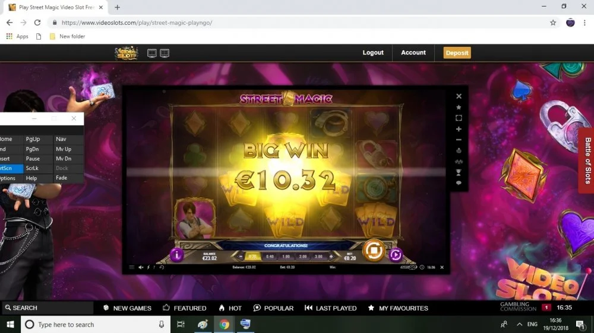594x333 pixels.
Task: Mute the game sound speaker icon
Action: [x=141, y=267]
